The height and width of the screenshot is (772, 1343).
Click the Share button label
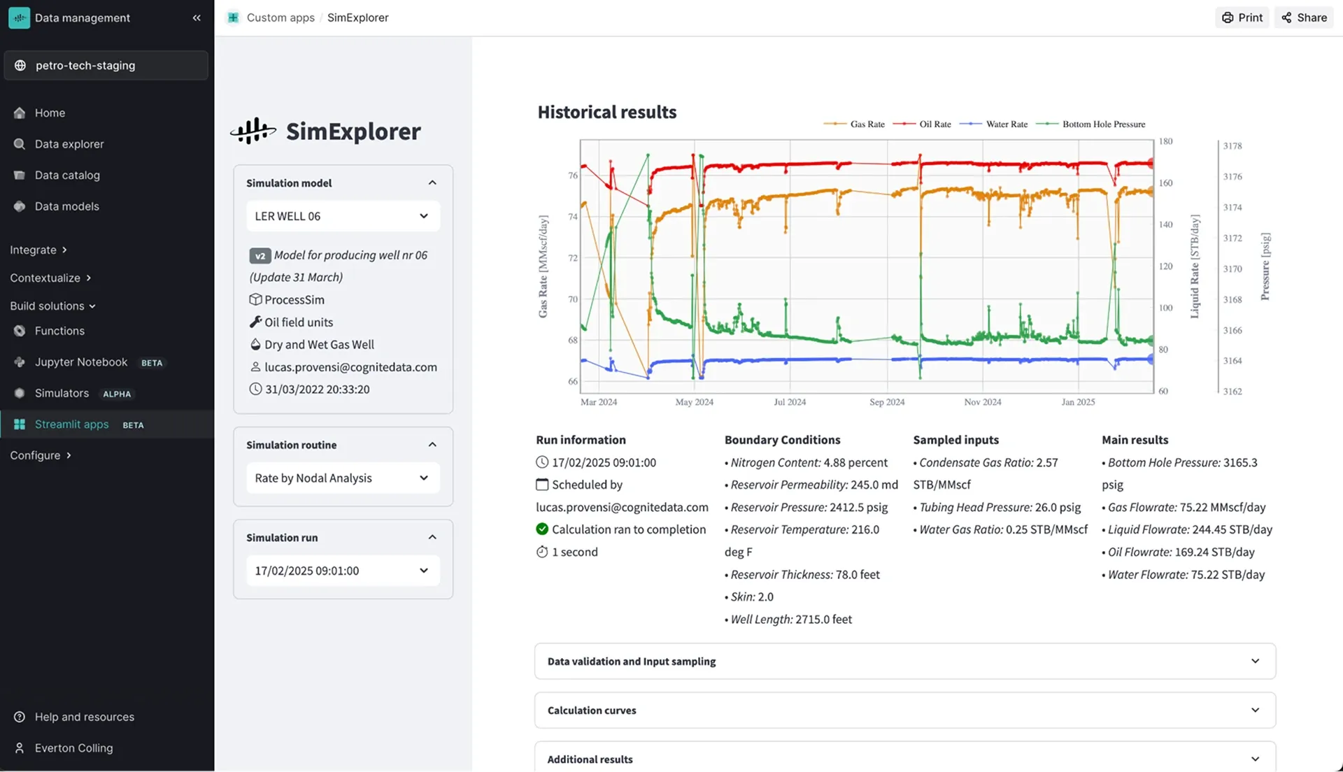1312,17
